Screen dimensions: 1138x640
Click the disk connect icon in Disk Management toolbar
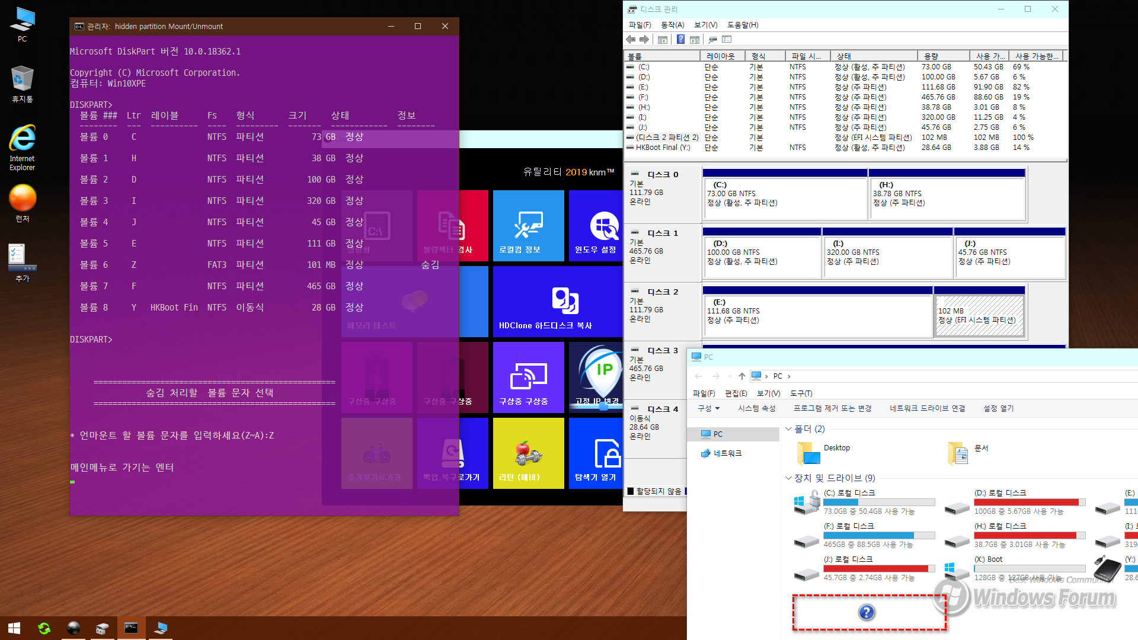712,40
